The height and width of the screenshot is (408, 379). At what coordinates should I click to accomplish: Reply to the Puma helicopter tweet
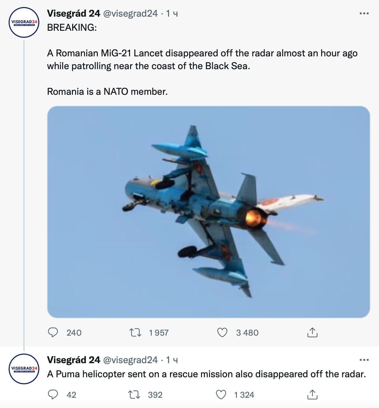point(52,395)
